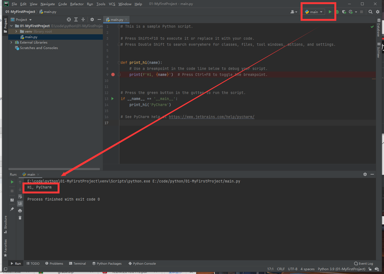The height and width of the screenshot is (274, 384).
Task: Run main with coverage shield icon
Action: (344, 12)
